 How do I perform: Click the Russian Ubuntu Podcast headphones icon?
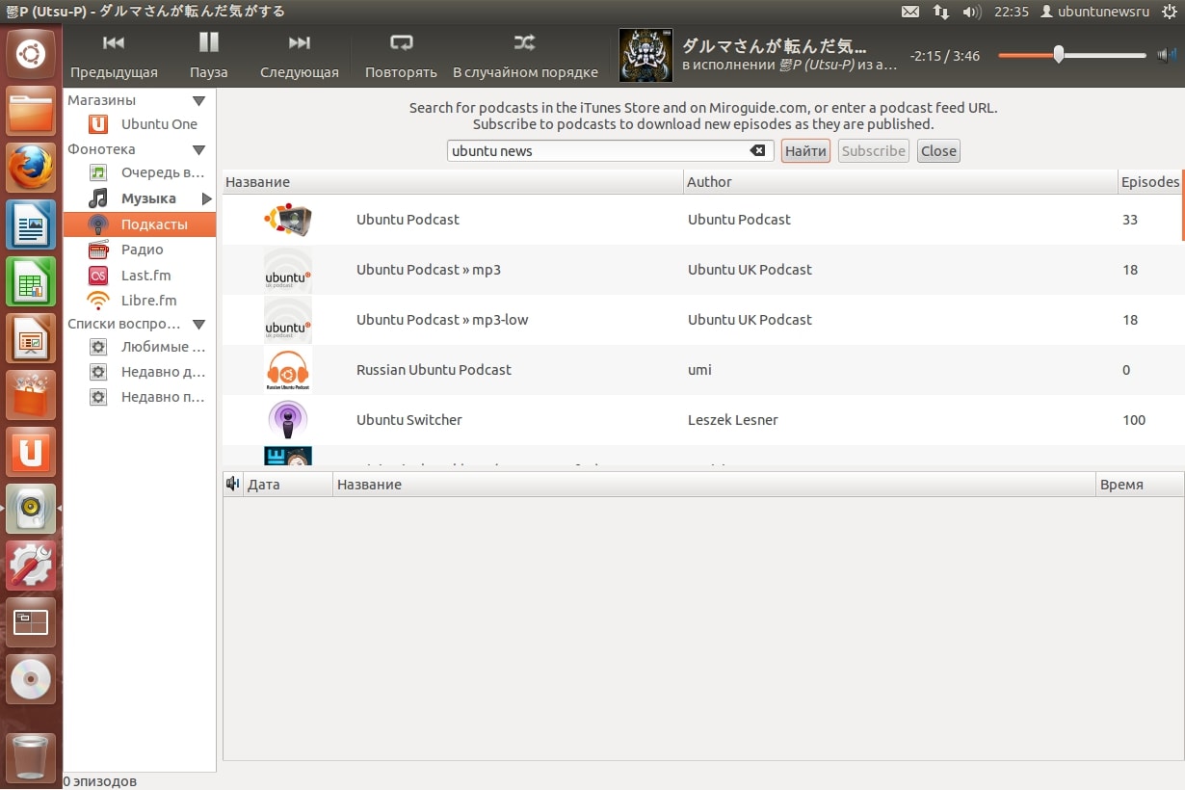pyautogui.click(x=287, y=370)
